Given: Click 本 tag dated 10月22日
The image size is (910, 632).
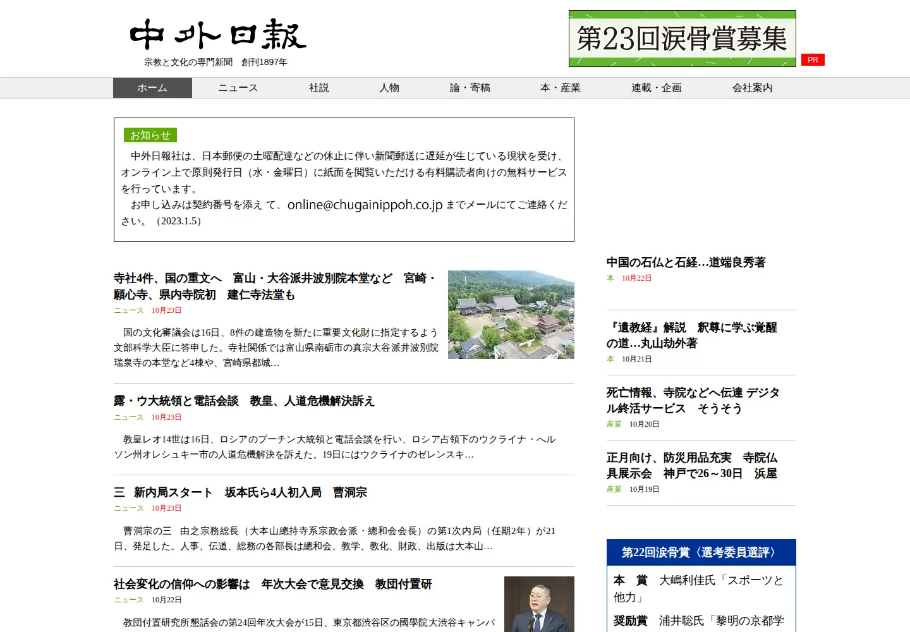Looking at the screenshot, I should pyautogui.click(x=610, y=278).
